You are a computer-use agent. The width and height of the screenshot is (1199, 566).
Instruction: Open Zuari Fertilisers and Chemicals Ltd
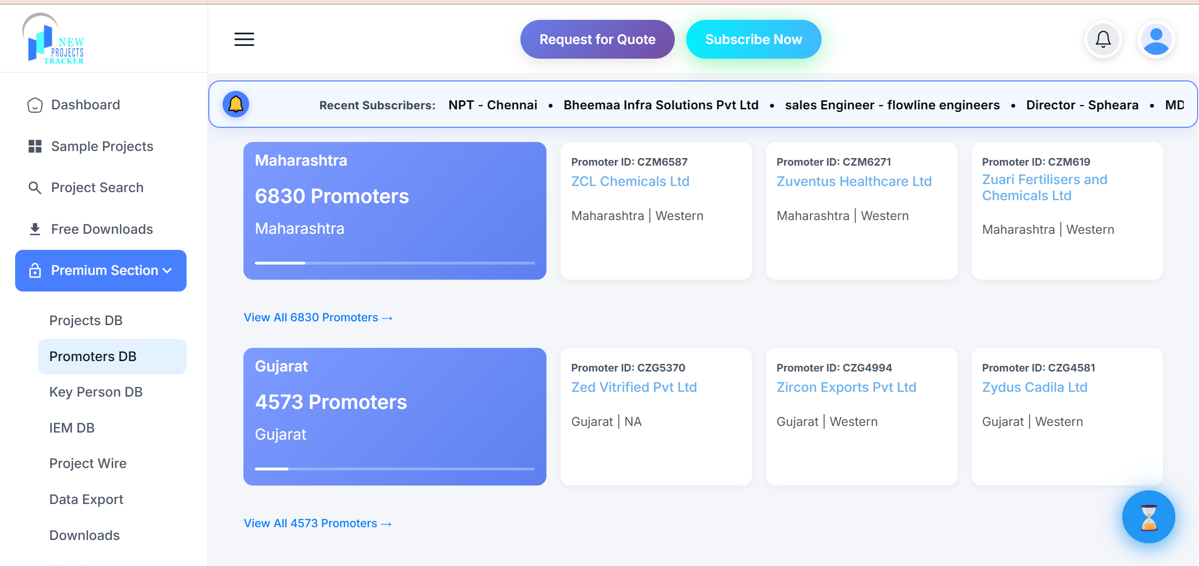click(x=1044, y=187)
